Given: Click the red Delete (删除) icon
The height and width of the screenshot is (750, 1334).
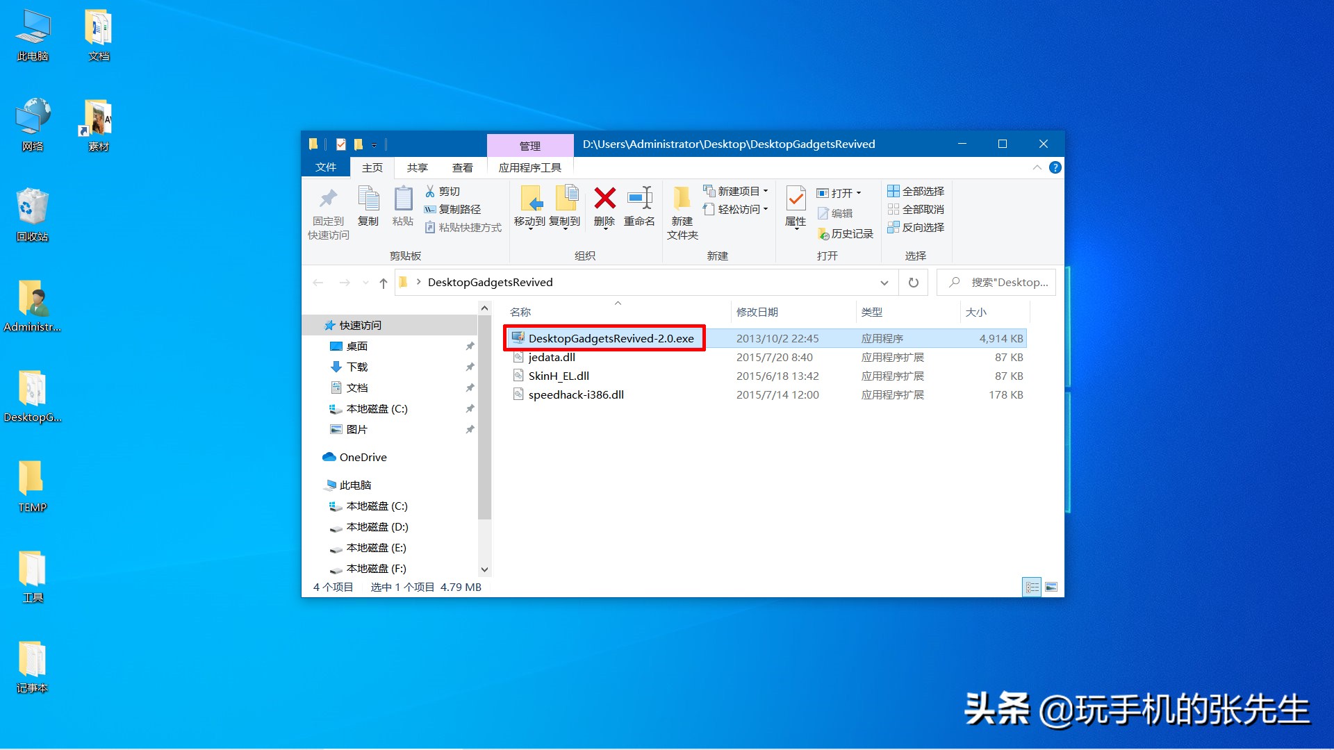Looking at the screenshot, I should coord(604,199).
